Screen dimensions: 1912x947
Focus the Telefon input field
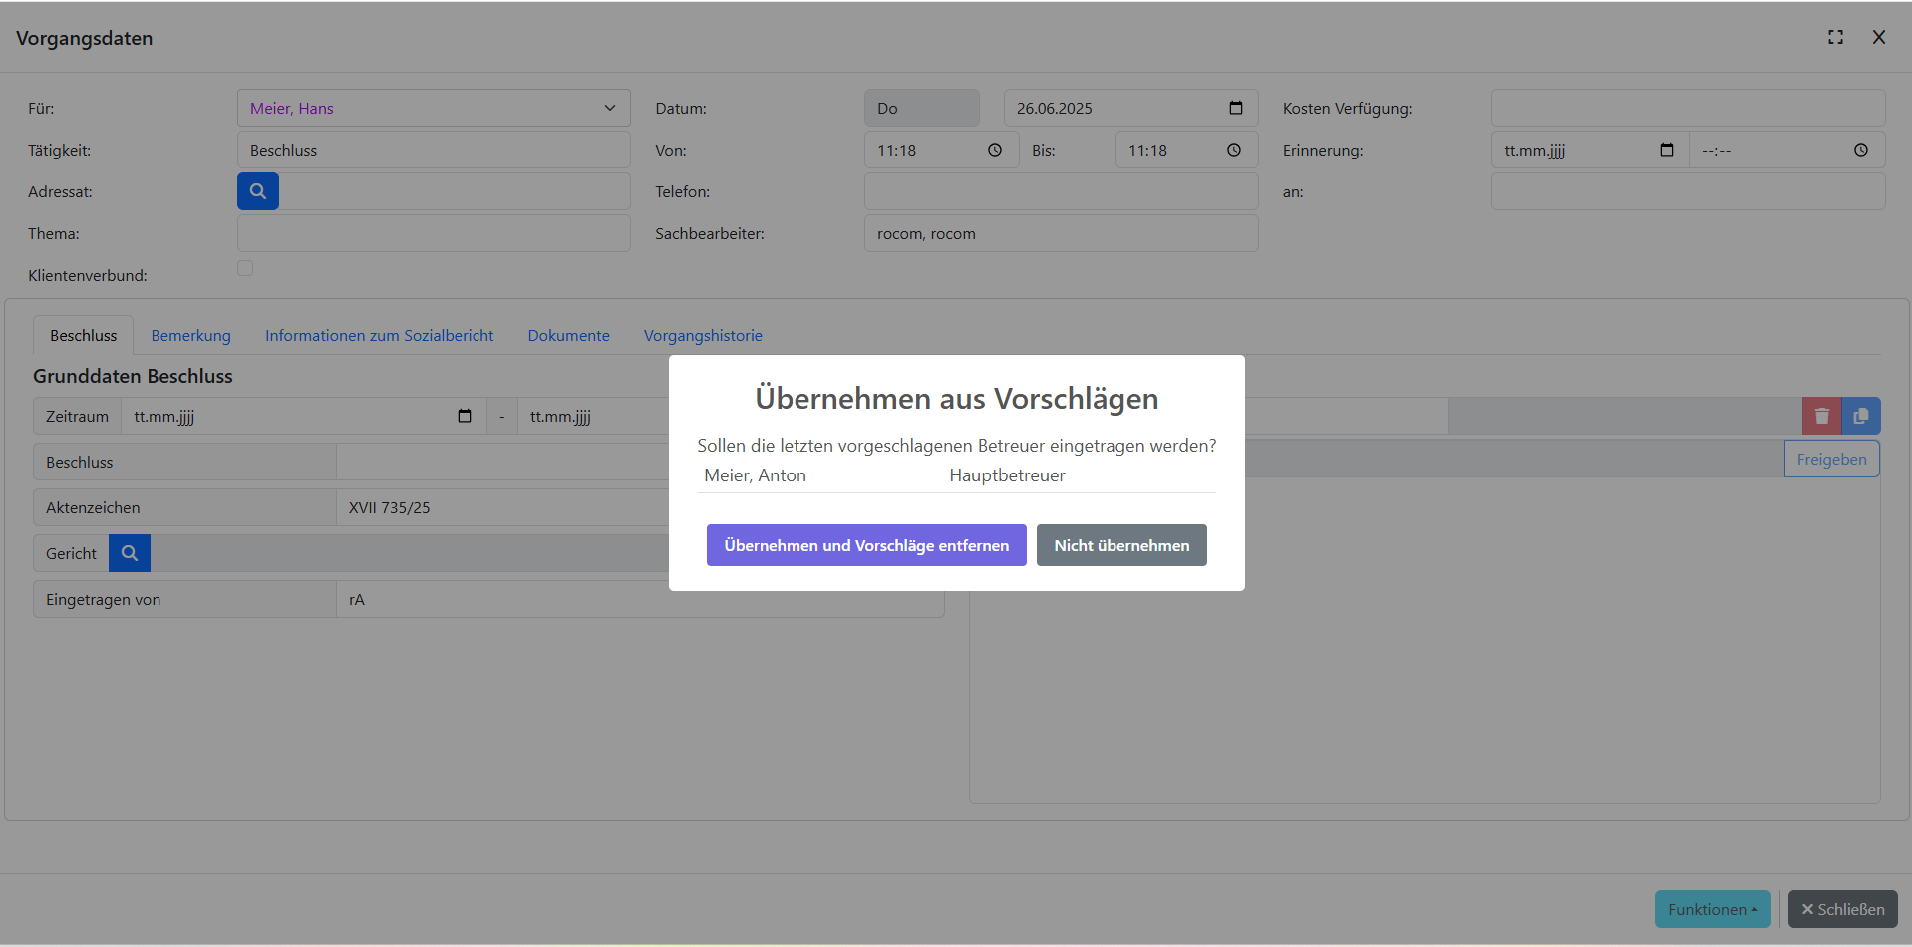(1061, 191)
